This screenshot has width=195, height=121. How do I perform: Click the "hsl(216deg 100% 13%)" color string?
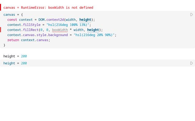[68, 25]
